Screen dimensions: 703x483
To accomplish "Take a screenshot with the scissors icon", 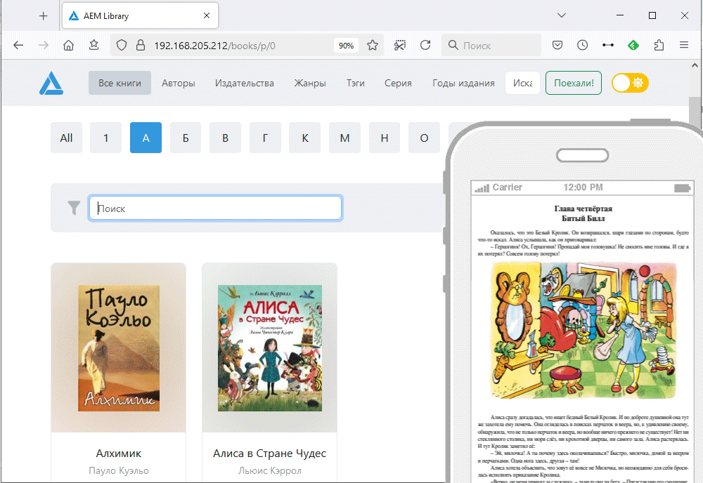I will (400, 46).
